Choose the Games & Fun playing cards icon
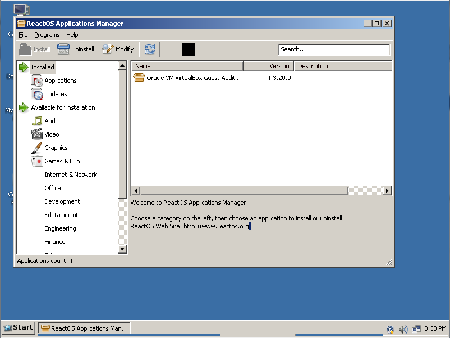This screenshot has width=450, height=338. click(36, 161)
